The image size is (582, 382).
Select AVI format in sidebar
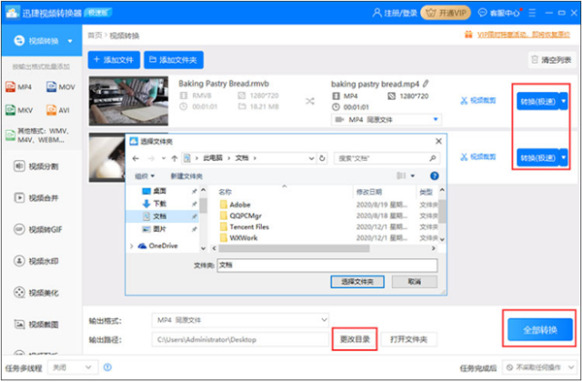[58, 111]
